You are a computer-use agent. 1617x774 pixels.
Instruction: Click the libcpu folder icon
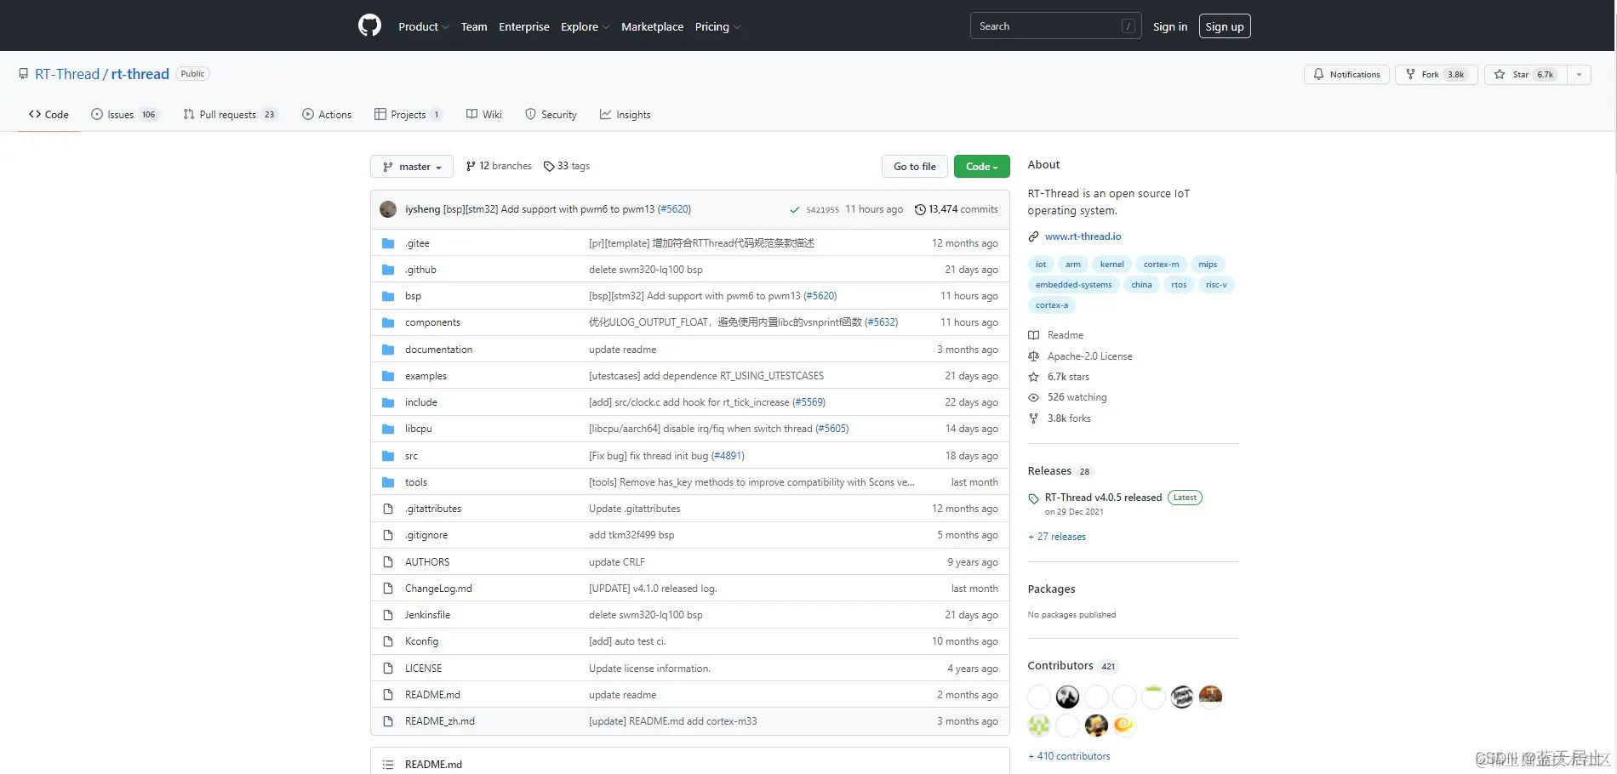point(388,429)
